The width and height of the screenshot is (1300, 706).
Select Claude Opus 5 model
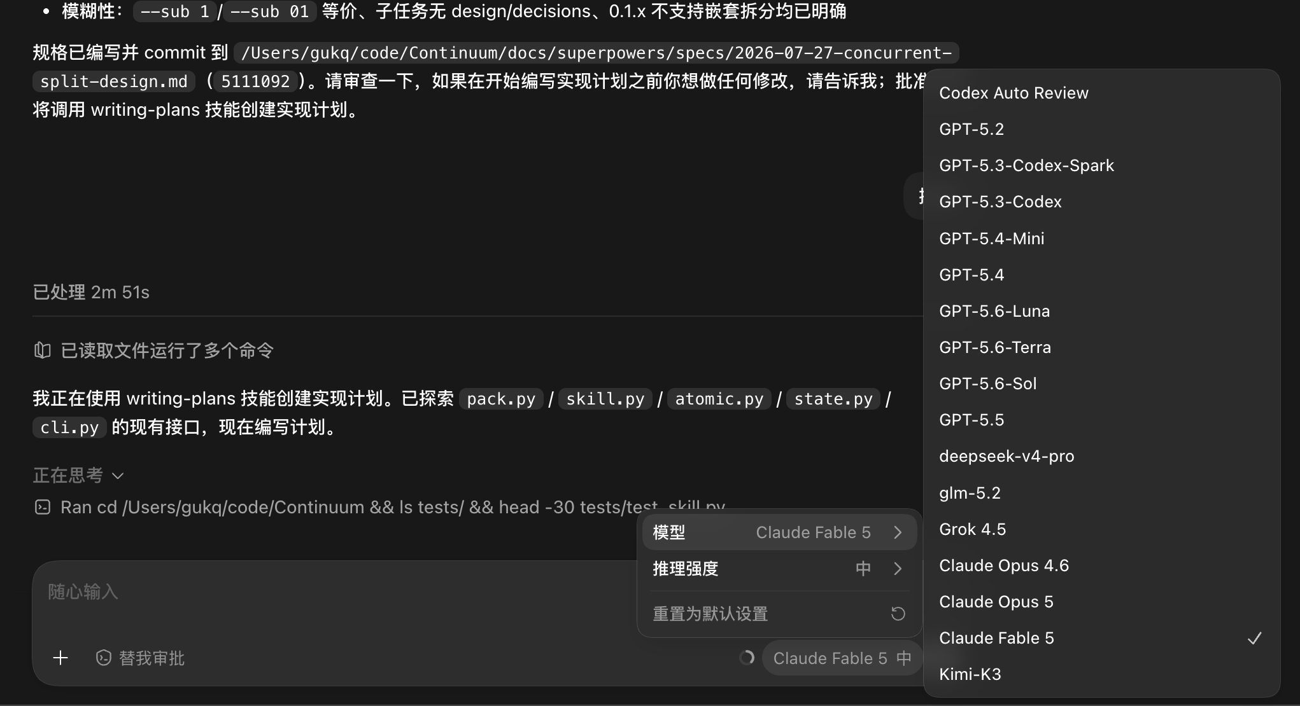(1101, 602)
